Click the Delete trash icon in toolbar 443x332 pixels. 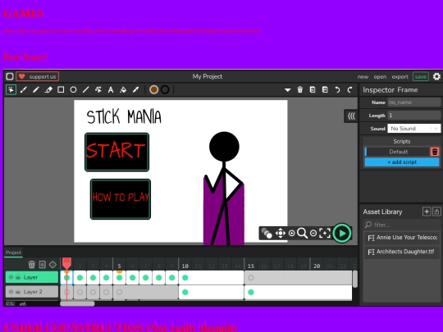pos(300,90)
